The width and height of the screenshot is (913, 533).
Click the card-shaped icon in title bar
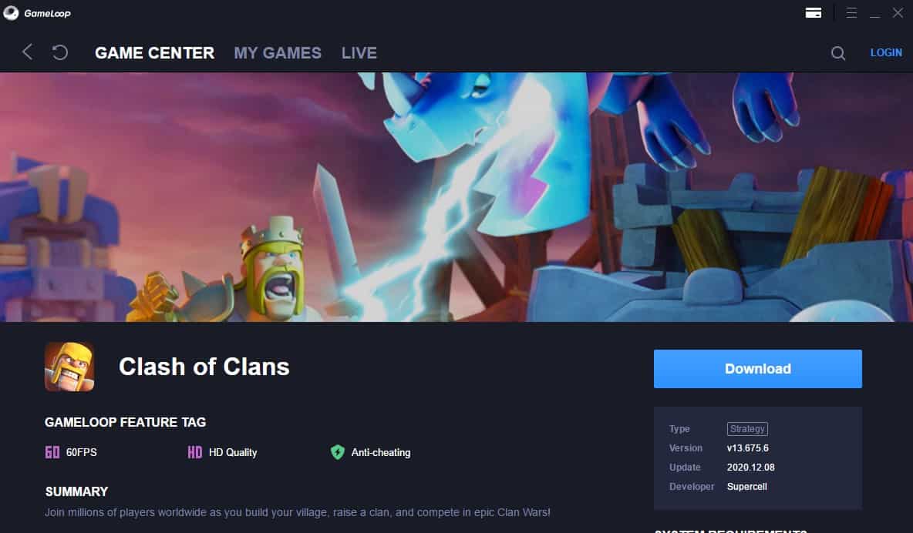coord(814,13)
